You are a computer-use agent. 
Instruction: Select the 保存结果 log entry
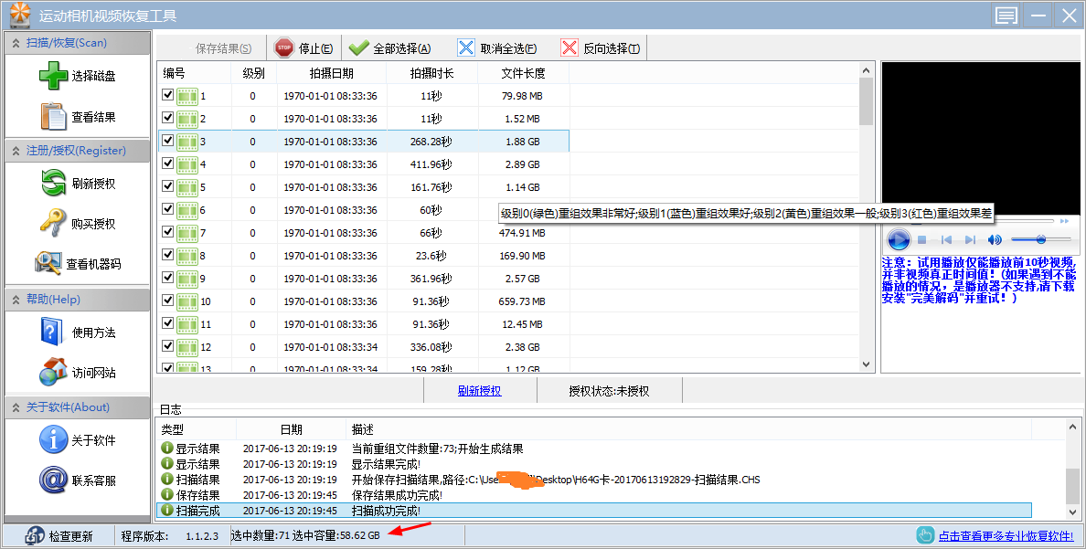point(594,495)
